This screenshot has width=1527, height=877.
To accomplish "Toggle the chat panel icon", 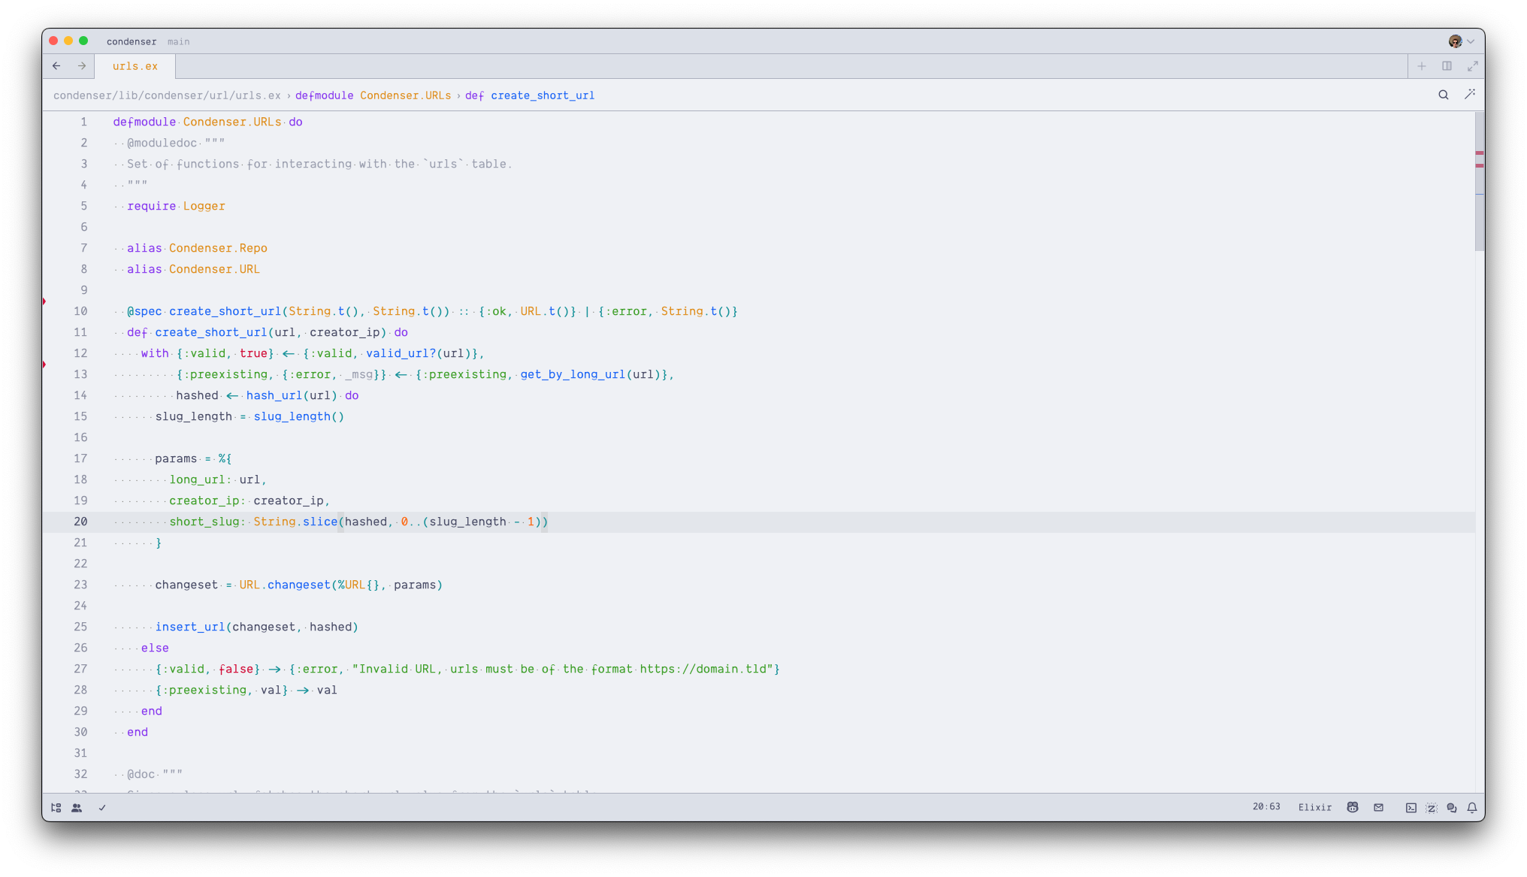I will pyautogui.click(x=1452, y=808).
